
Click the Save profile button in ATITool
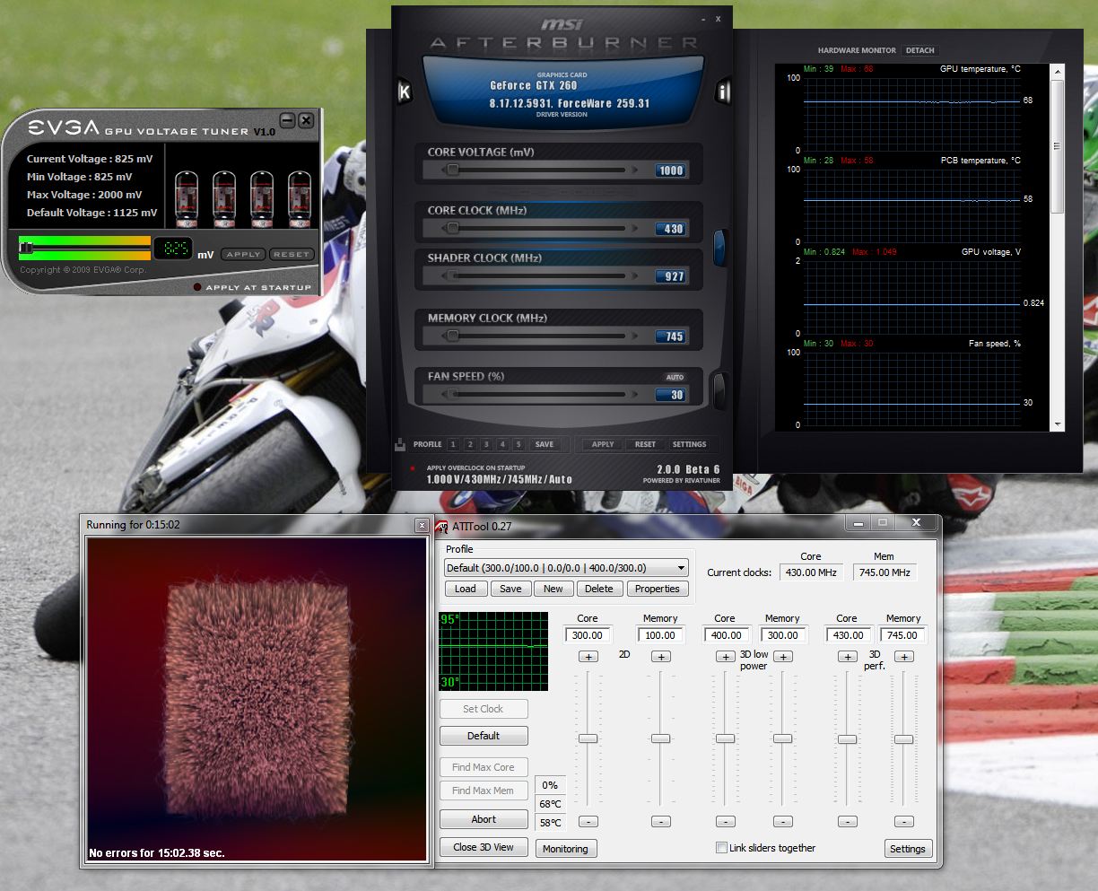pos(510,589)
